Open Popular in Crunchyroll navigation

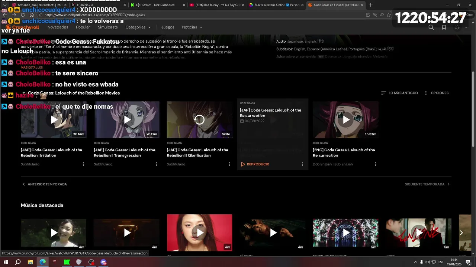click(83, 27)
